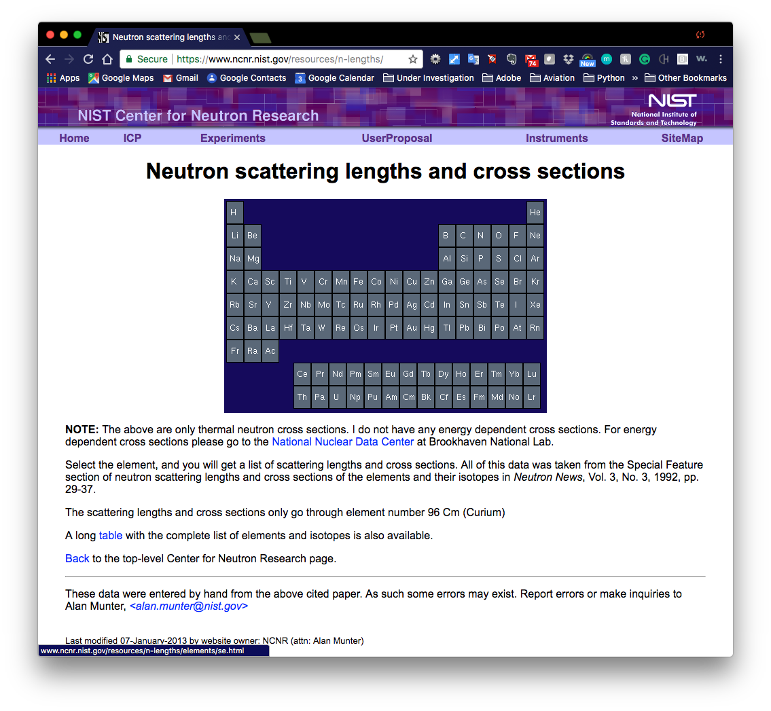Open the long table link

click(x=111, y=535)
